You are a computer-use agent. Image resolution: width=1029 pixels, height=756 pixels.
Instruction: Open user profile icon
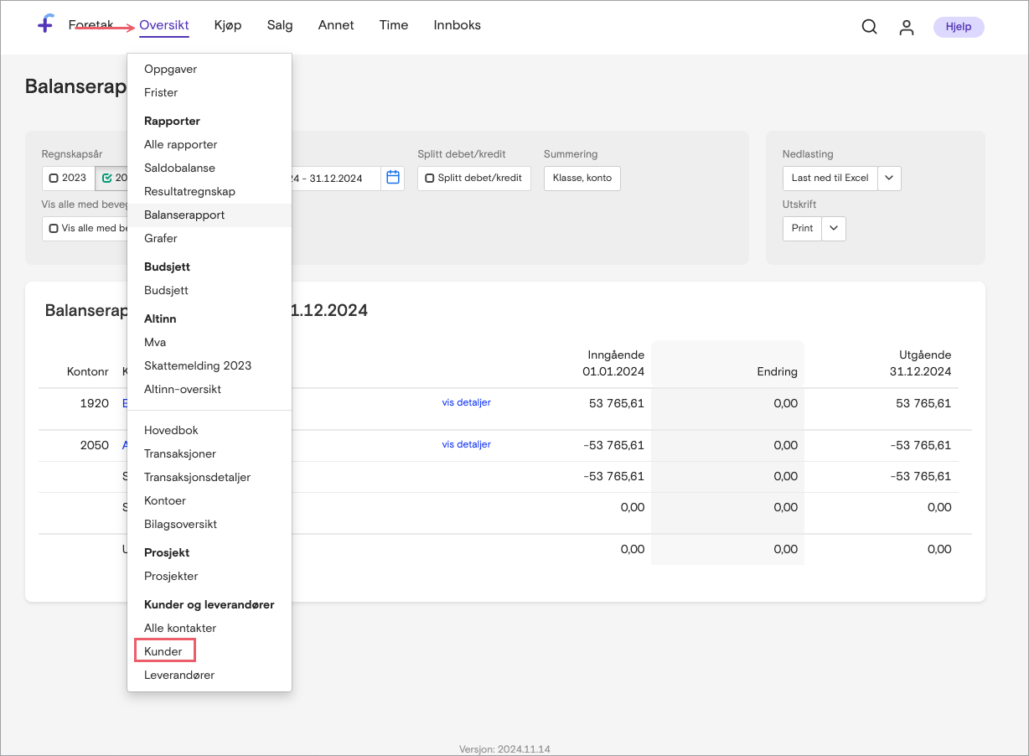coord(906,27)
